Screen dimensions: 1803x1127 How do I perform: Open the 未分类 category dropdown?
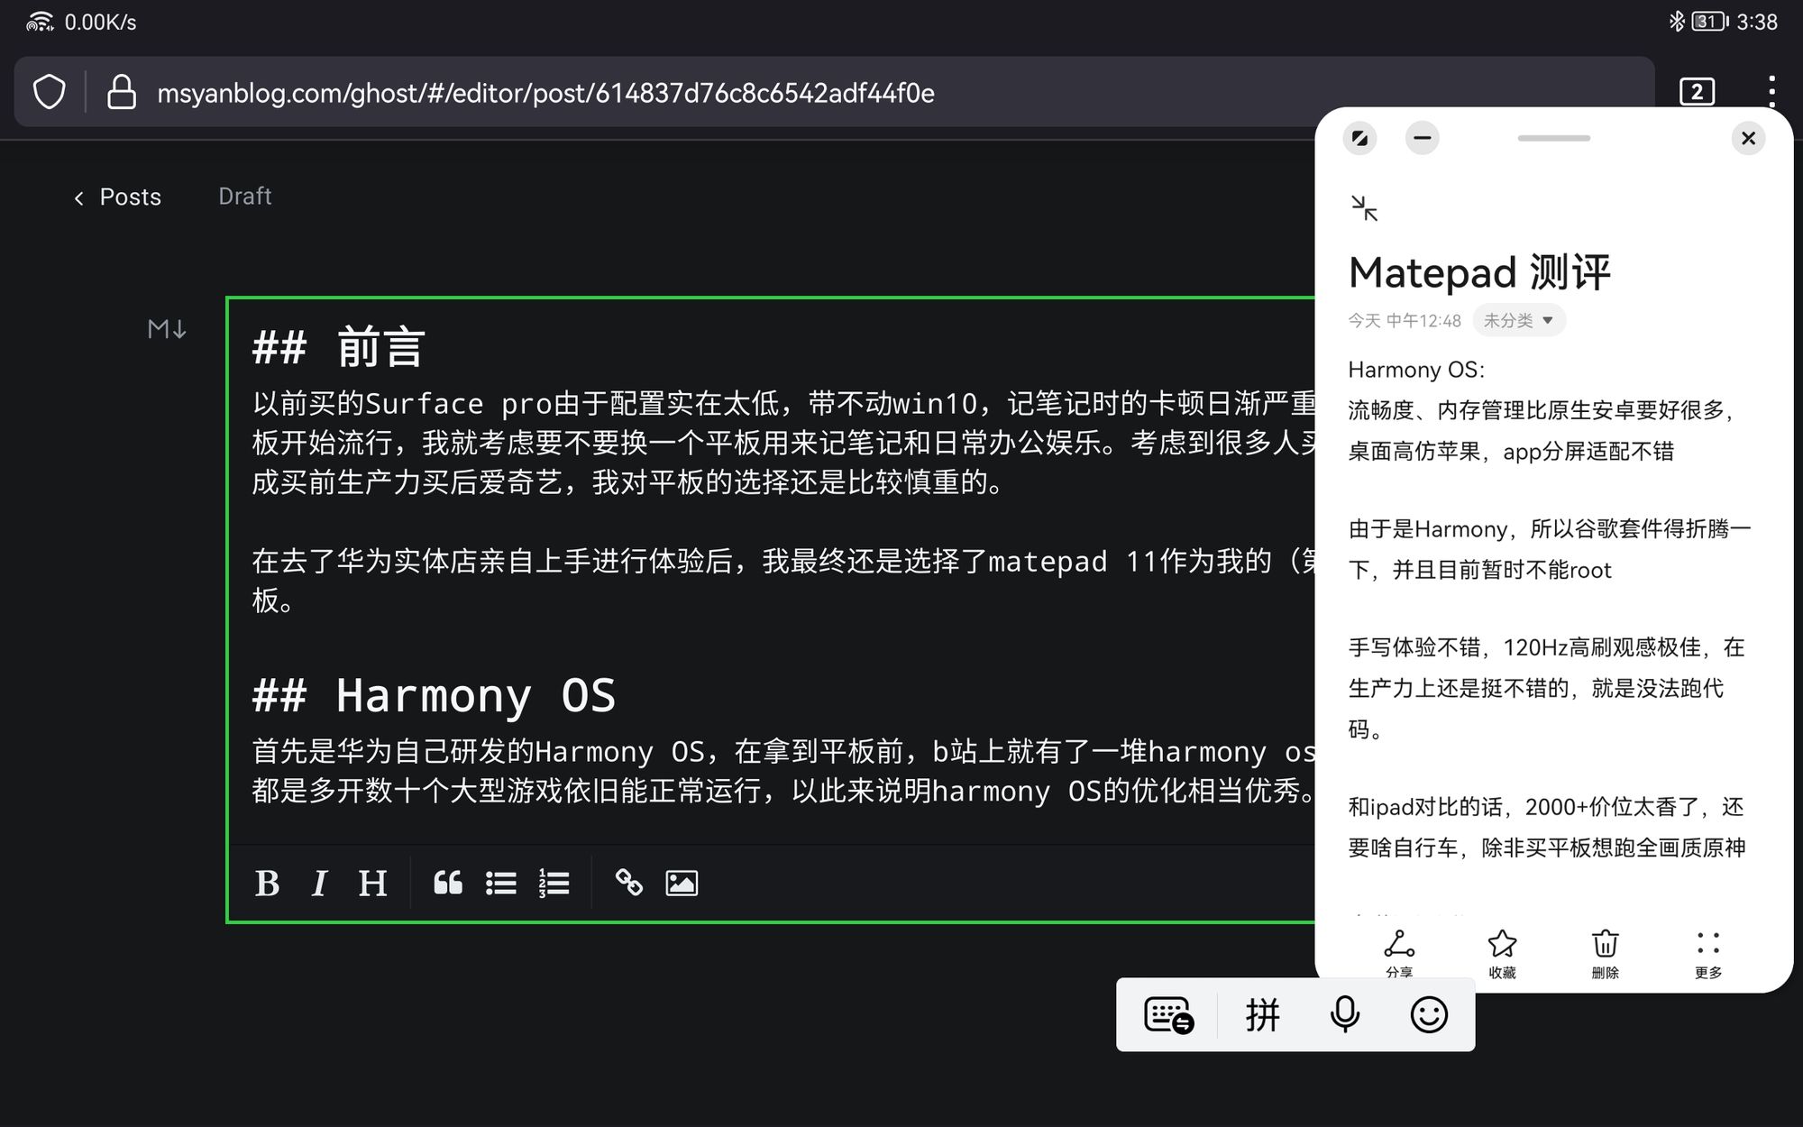pos(1519,320)
